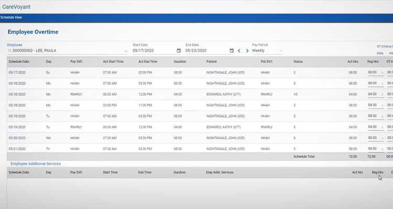393x209 pixels.
Task: Click the Su day cell
Action: point(48,73)
